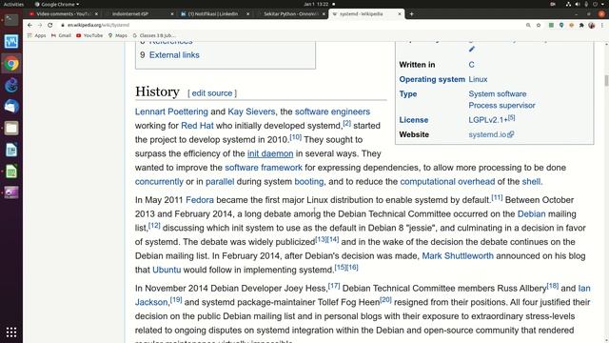This screenshot has height=343, width=609.
Task: Launch the System Monitor dock icon
Action: tap(11, 41)
